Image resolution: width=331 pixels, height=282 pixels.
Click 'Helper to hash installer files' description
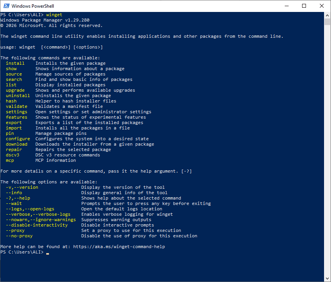pyautogui.click(x=76, y=101)
